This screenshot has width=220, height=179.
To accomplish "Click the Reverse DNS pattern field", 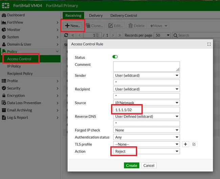I will [x=147, y=123].
